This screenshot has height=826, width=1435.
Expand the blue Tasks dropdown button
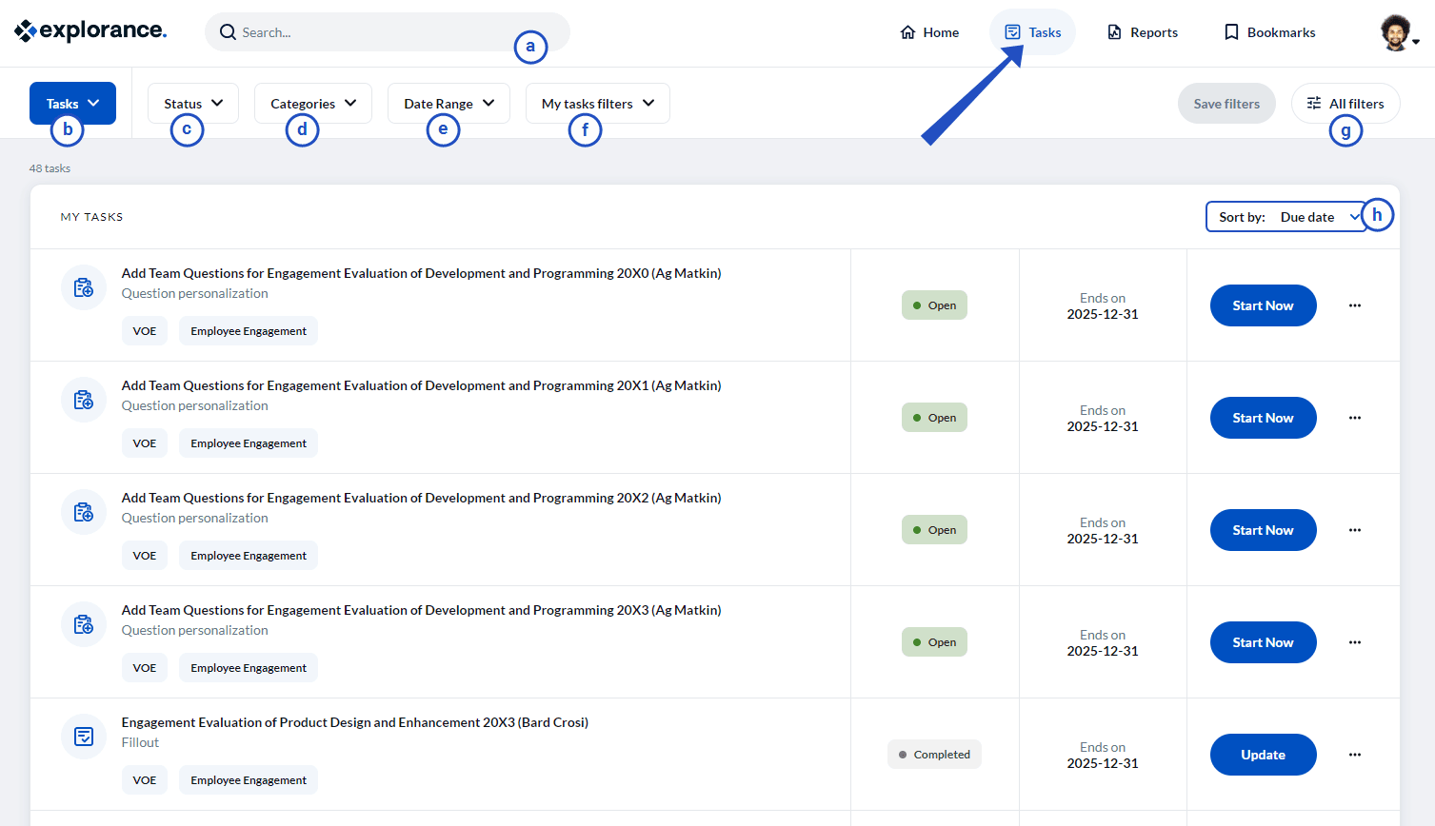point(72,103)
